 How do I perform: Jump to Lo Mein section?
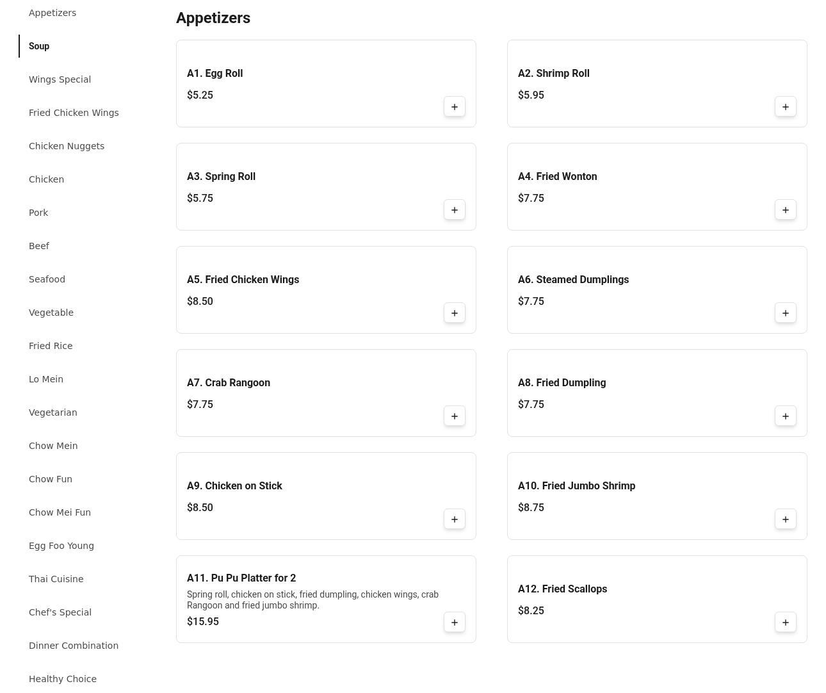point(46,379)
